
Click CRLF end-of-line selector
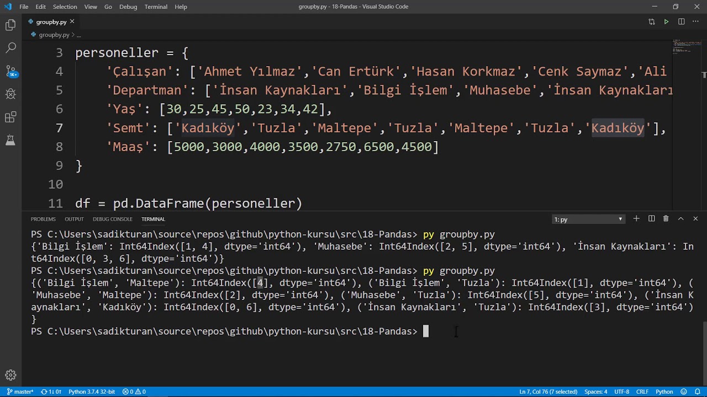pos(642,391)
